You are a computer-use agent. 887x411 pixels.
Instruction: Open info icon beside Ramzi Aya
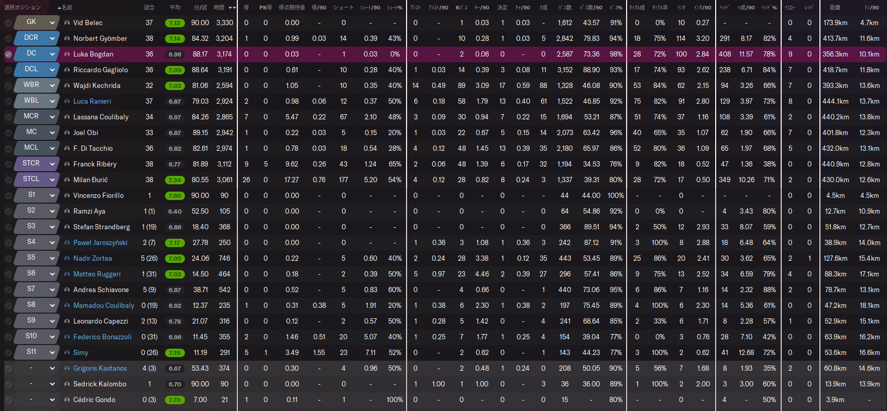[x=67, y=212]
